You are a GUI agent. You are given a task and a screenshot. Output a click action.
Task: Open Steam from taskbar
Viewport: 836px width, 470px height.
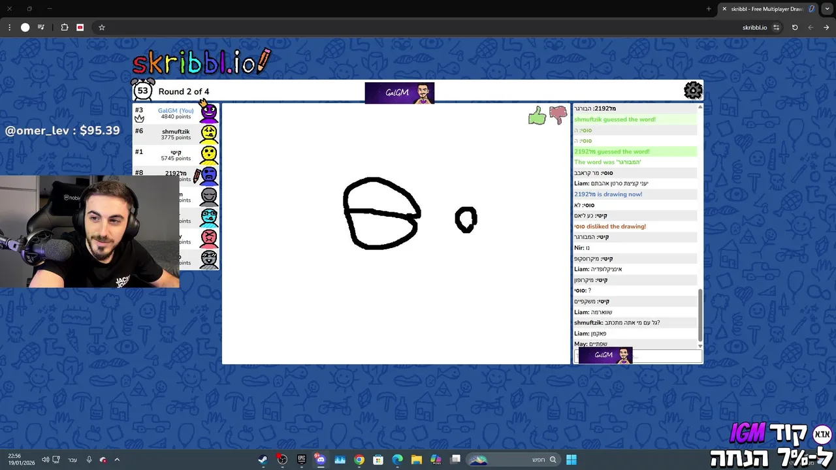[x=263, y=460]
